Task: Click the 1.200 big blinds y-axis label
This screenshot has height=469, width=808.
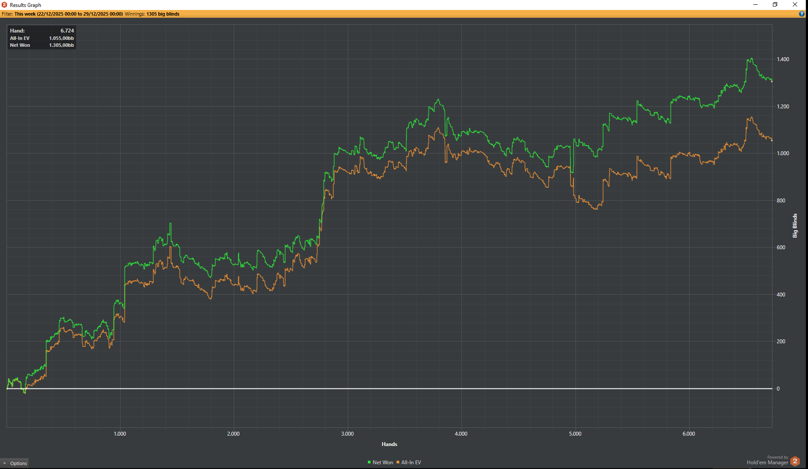Action: [x=783, y=107]
